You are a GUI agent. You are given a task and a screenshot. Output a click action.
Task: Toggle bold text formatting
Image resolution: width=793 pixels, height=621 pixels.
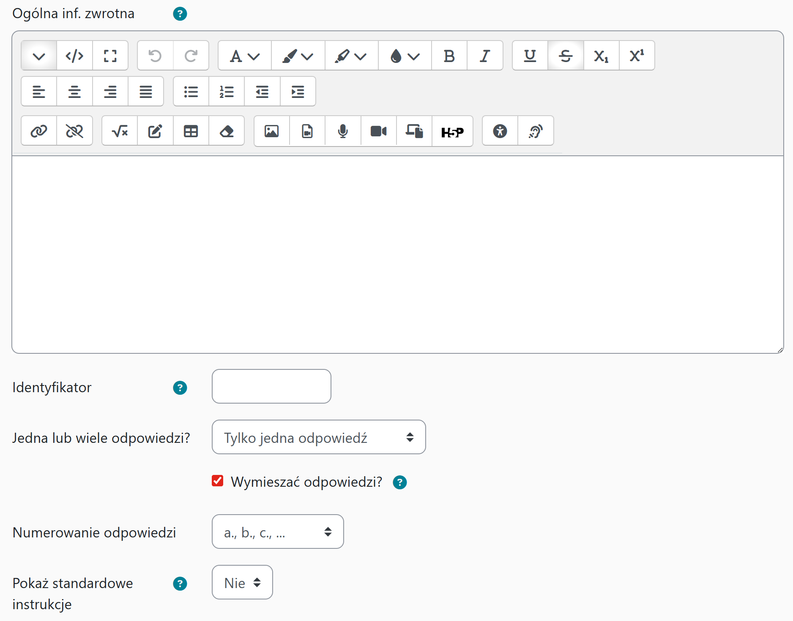[449, 56]
